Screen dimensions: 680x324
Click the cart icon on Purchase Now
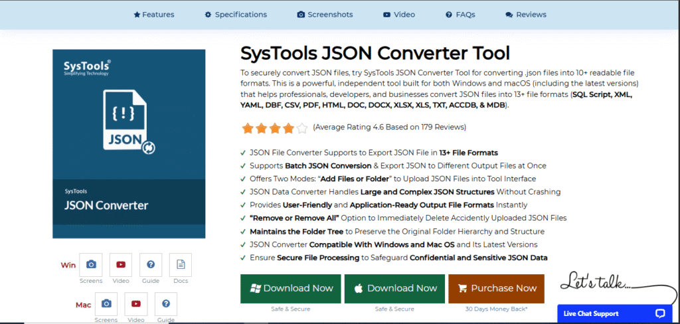click(x=462, y=289)
